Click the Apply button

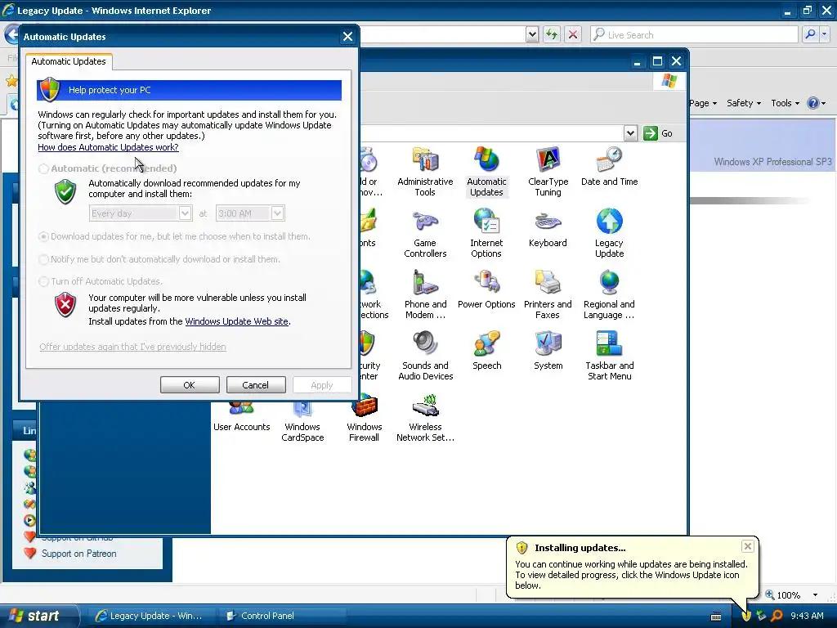[322, 385]
